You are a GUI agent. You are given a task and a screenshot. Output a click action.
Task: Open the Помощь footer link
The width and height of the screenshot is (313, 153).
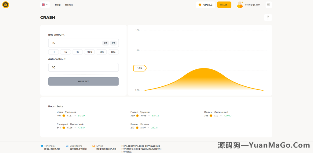coord(127,152)
